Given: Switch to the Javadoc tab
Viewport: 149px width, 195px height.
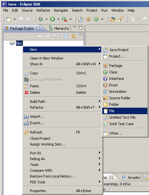Looking at the screenshot, I should pyautogui.click(x=131, y=178).
